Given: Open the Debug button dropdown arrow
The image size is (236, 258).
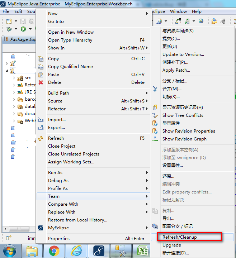Looking at the screenshot, I should click(16, 29).
